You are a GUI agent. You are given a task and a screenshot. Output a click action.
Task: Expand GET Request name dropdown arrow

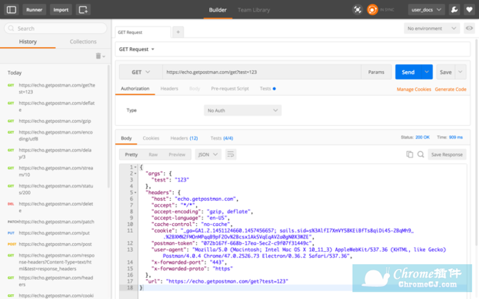(x=153, y=49)
